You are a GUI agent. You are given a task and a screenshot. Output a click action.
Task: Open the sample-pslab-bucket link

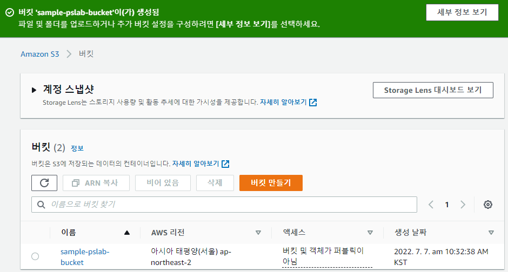(x=85, y=257)
